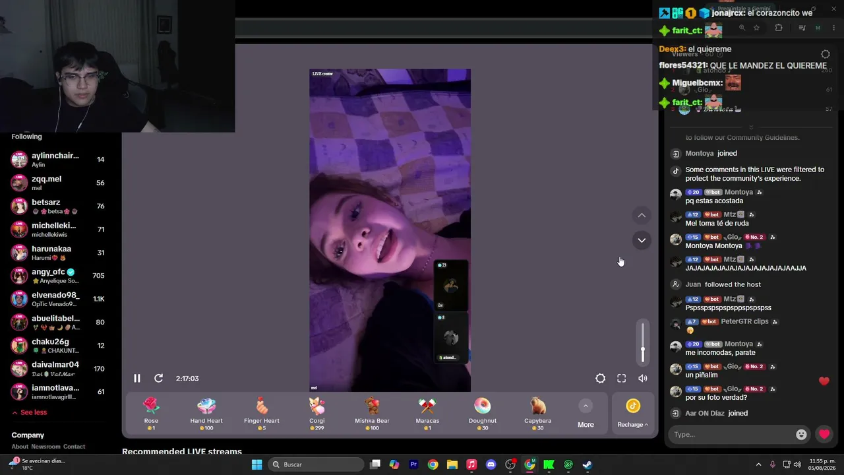Open chat settings gear in Viewers panel
844x475 pixels.
(x=826, y=54)
